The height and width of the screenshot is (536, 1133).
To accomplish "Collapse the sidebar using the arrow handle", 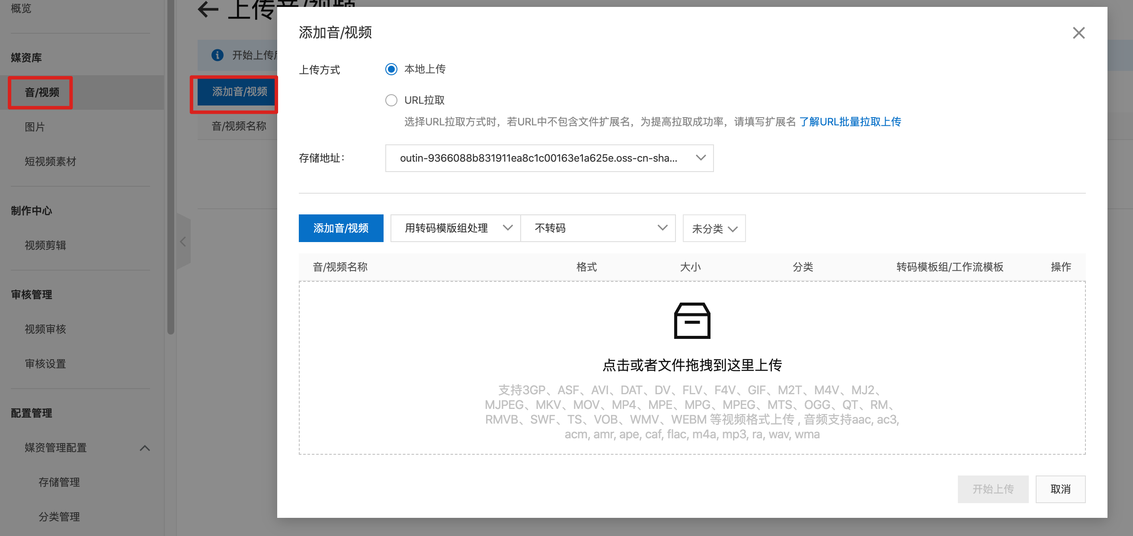I will [x=183, y=241].
